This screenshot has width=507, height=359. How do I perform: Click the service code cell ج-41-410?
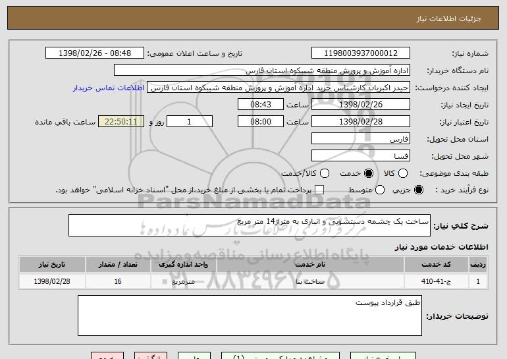point(436,281)
